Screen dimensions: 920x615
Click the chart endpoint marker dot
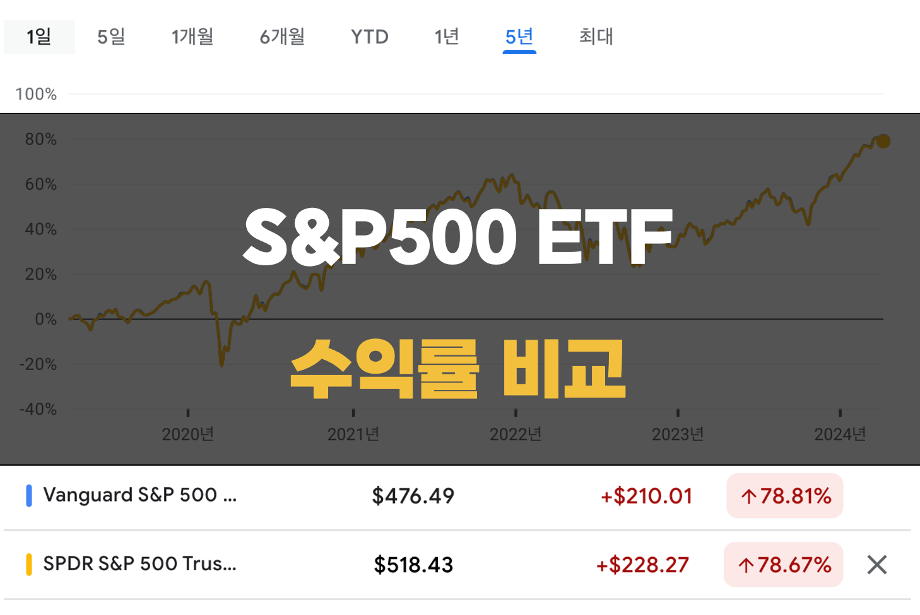(x=883, y=142)
